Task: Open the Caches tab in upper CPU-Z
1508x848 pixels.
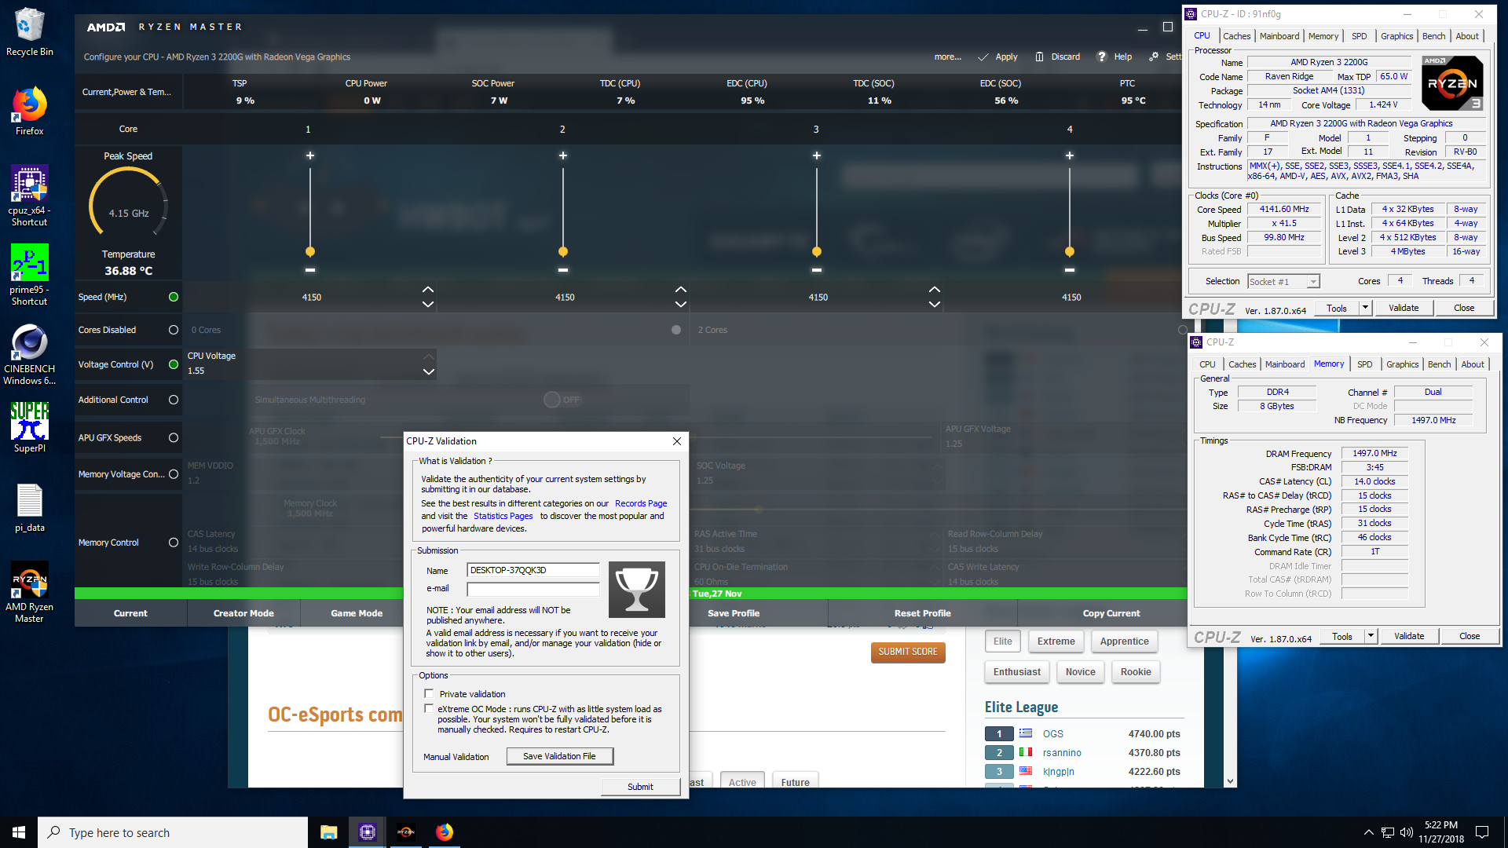Action: click(1236, 36)
